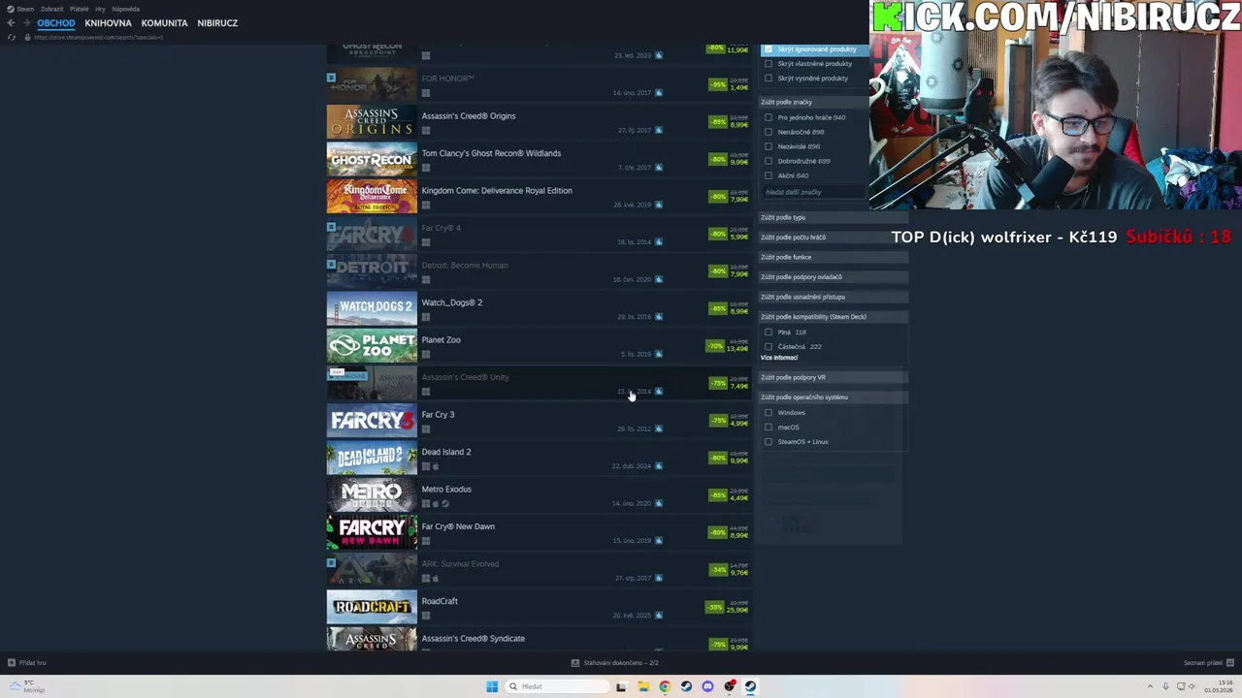The height and width of the screenshot is (698, 1242).
Task: Click owned-marker icon on For Honor thumbnail
Action: tap(331, 78)
